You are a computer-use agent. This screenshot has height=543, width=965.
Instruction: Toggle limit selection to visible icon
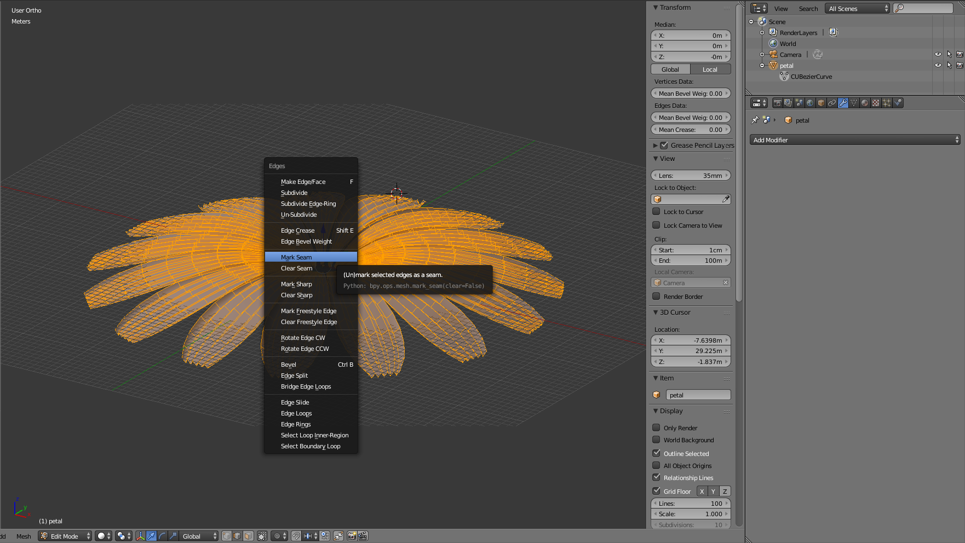tap(262, 536)
